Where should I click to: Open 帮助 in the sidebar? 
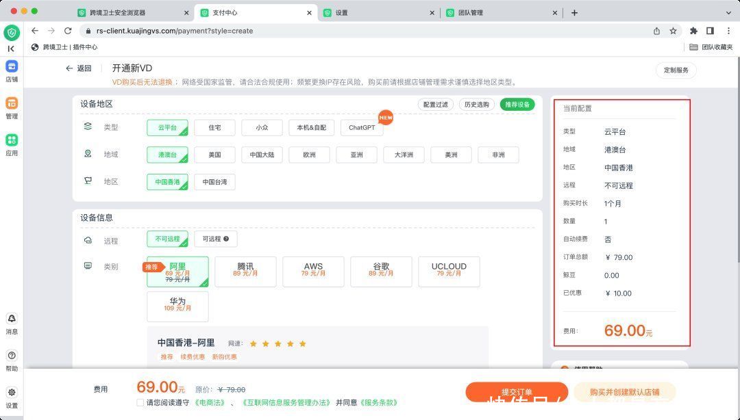(12, 360)
